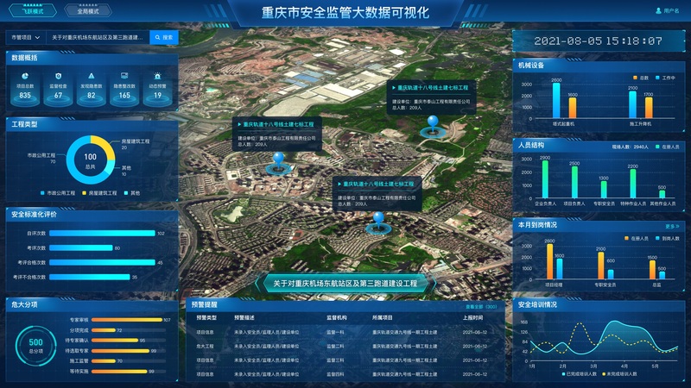The height and width of the screenshot is (388, 691).
Task: Switch to the 飞跃模式 tab
Action: point(33,11)
